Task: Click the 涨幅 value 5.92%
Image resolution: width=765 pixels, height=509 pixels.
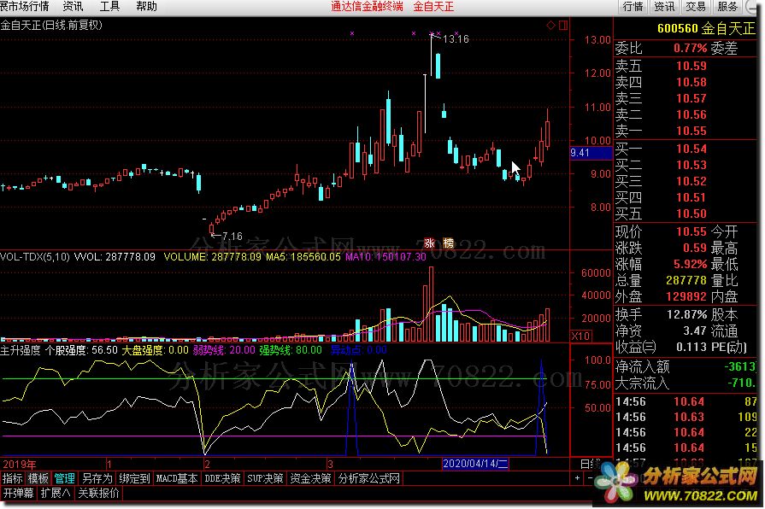Action: tap(690, 264)
